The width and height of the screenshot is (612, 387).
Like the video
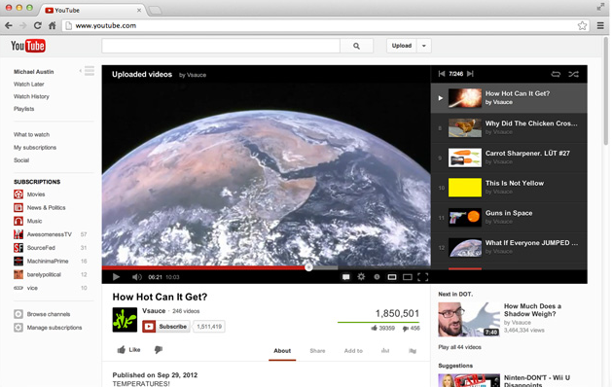(x=128, y=349)
